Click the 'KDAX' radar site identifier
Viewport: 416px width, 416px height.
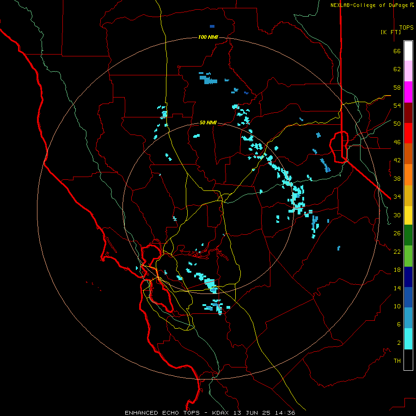click(x=221, y=413)
